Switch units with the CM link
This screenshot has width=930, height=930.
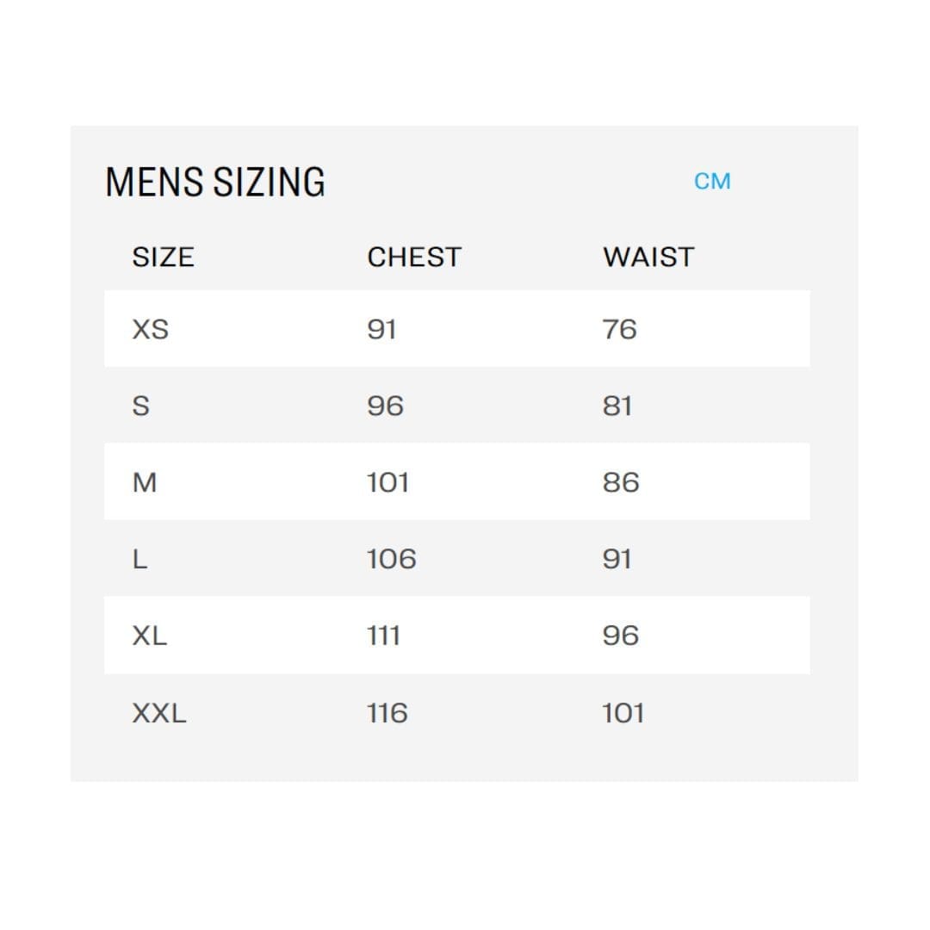tap(712, 182)
